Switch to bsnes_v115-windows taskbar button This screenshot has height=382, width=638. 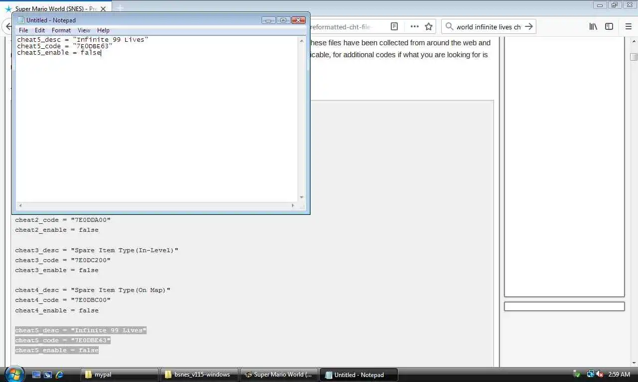(x=199, y=375)
